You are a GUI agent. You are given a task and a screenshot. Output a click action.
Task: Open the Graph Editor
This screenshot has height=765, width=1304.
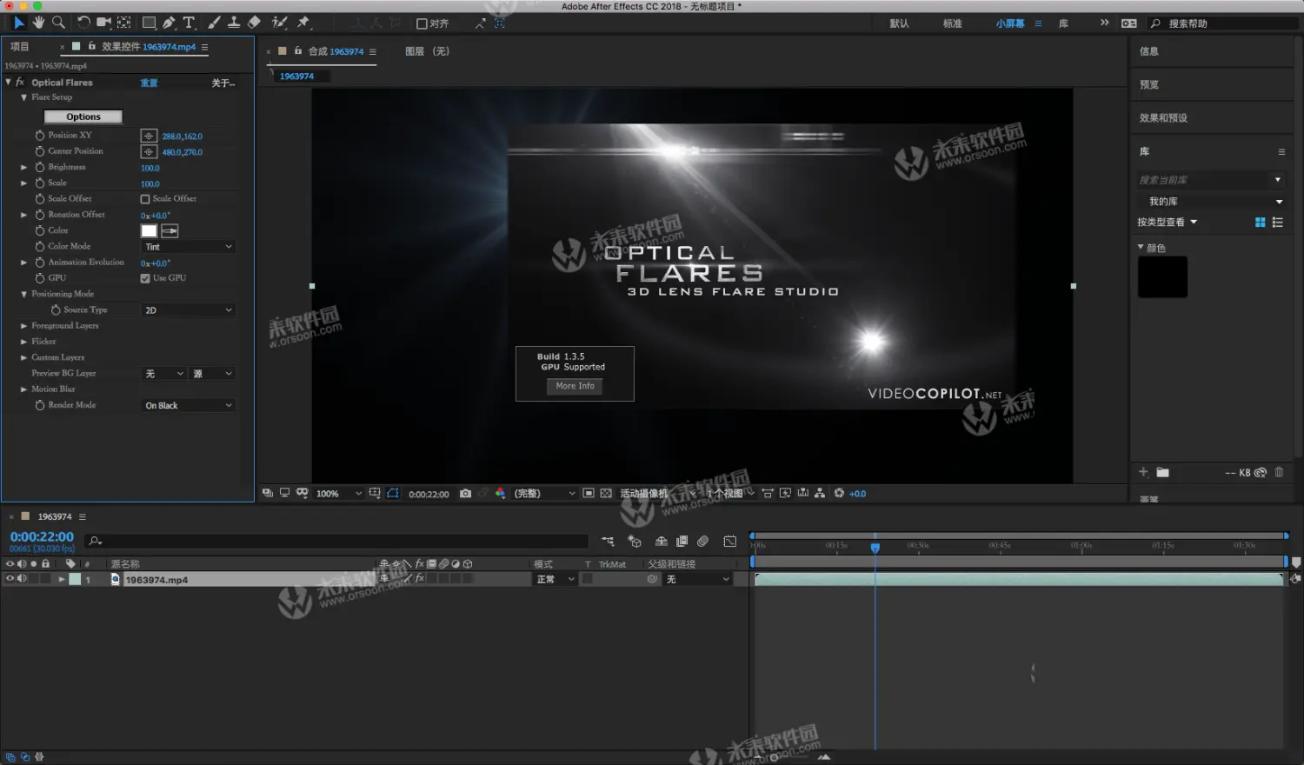coord(730,542)
